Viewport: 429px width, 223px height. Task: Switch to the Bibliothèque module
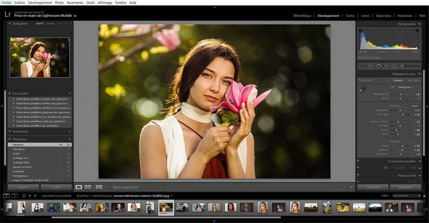302,16
